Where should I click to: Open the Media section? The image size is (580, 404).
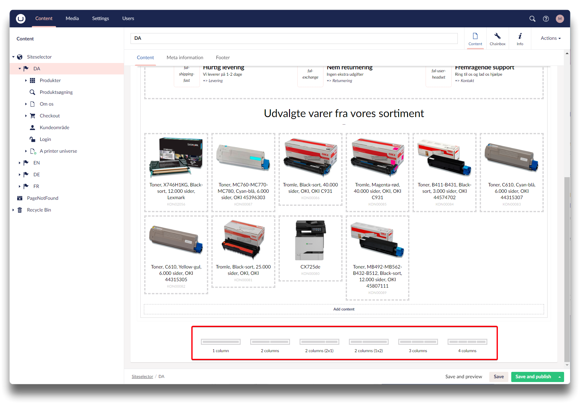[72, 18]
